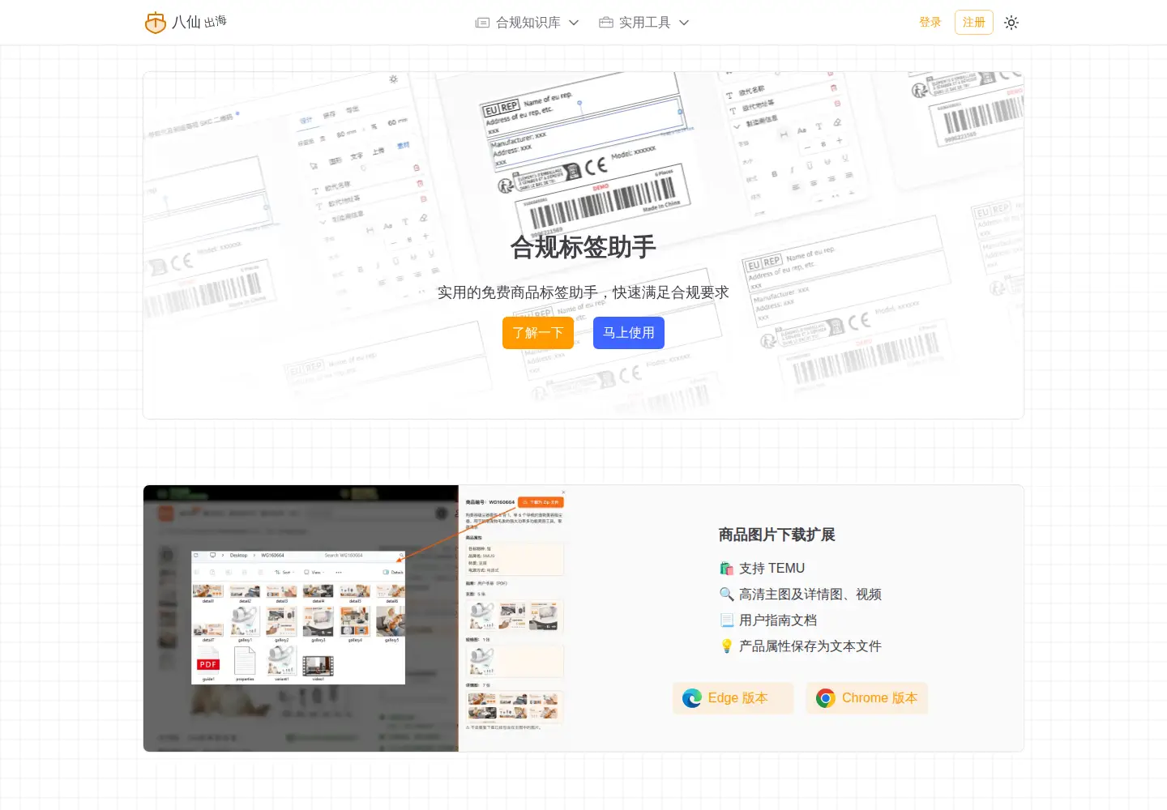The height and width of the screenshot is (810, 1167).
Task: Download the Chrome 版本 extension
Action: (x=867, y=698)
